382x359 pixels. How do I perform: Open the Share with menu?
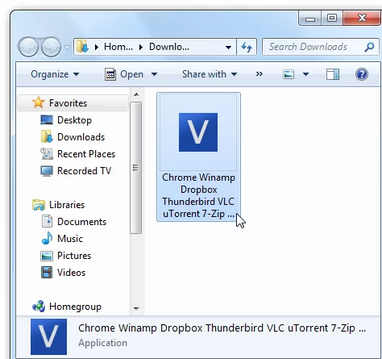pyautogui.click(x=210, y=74)
